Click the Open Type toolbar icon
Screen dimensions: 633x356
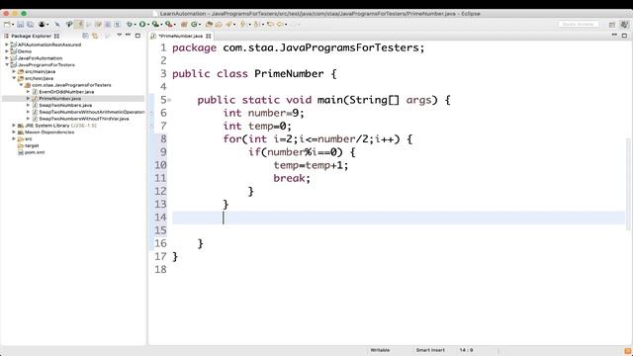pos(209,24)
